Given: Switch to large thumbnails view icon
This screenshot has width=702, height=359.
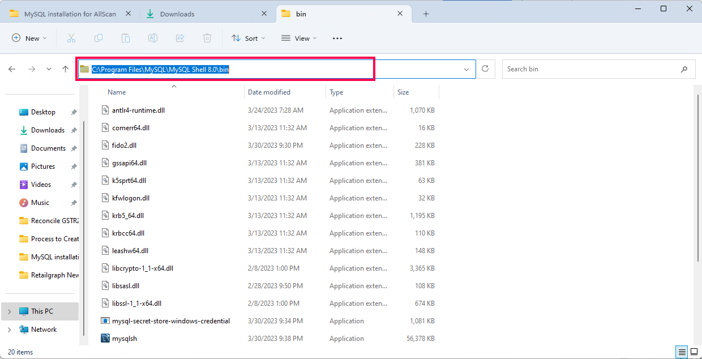Looking at the screenshot, I should point(694,352).
